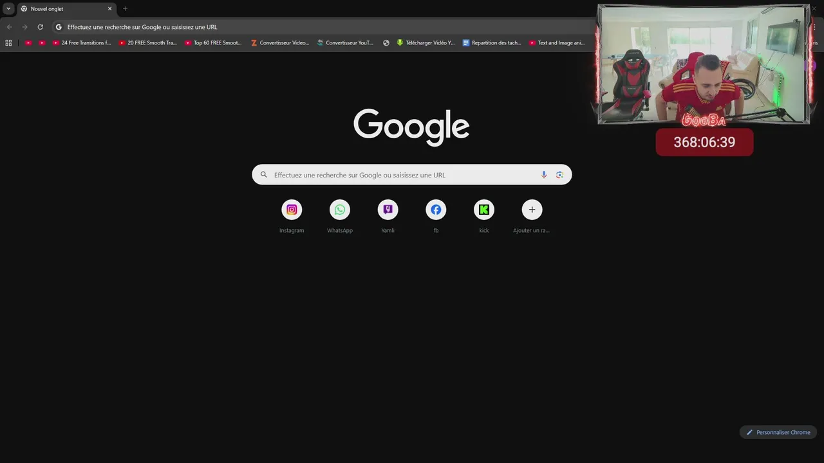Open the Convertisseur Video bookmark
The image size is (824, 463).
[280, 43]
